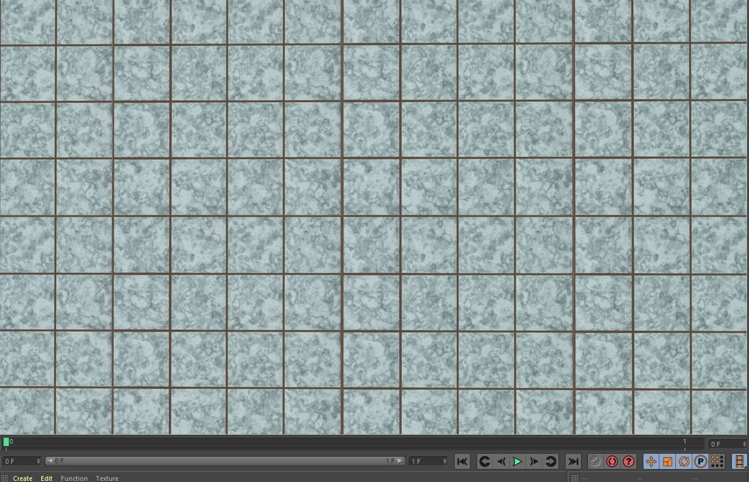Go to start of animation
Screen dimensions: 749x482
pos(462,461)
